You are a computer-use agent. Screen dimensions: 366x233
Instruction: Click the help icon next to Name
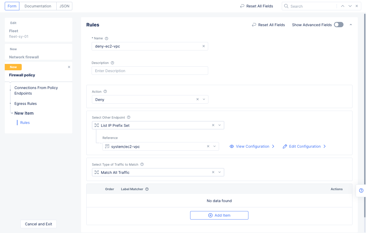point(106,38)
